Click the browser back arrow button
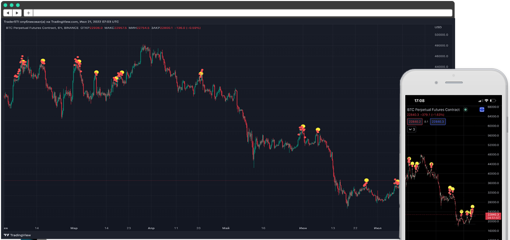510x240 pixels. 8,13
